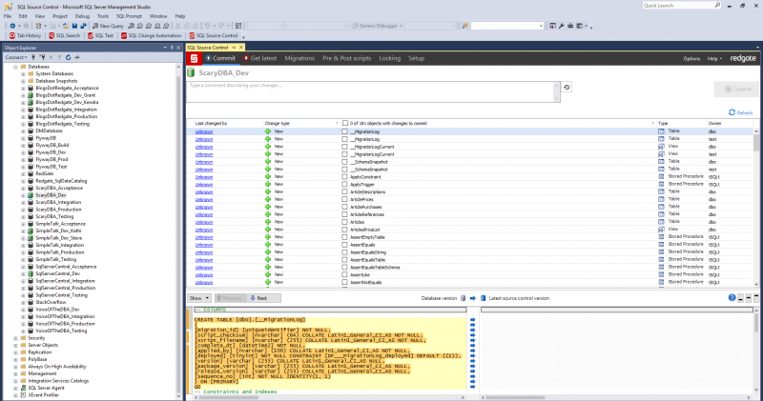Click the Object Explorer refresh icon
The width and height of the screenshot is (763, 401).
[68, 57]
